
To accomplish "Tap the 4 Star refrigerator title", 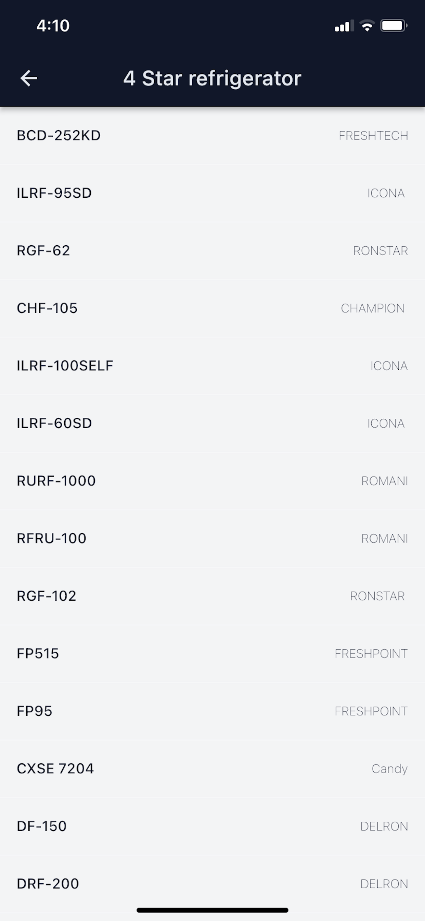I will (x=212, y=79).
